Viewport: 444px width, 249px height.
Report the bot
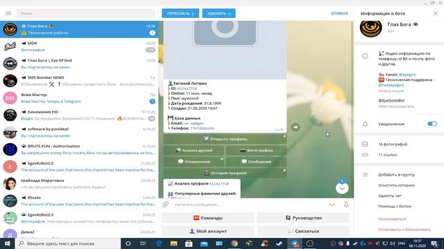(x=392, y=219)
